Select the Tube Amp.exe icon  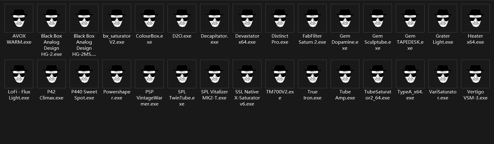tap(345, 74)
